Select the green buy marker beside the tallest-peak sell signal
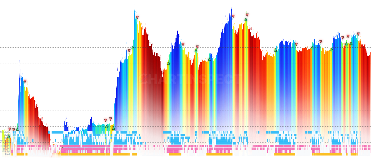Viewport: 372px width, 158px height. click(x=246, y=19)
